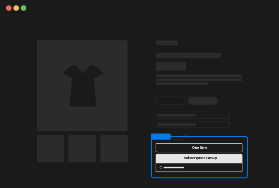Click the t-shirt product icon

point(82,85)
